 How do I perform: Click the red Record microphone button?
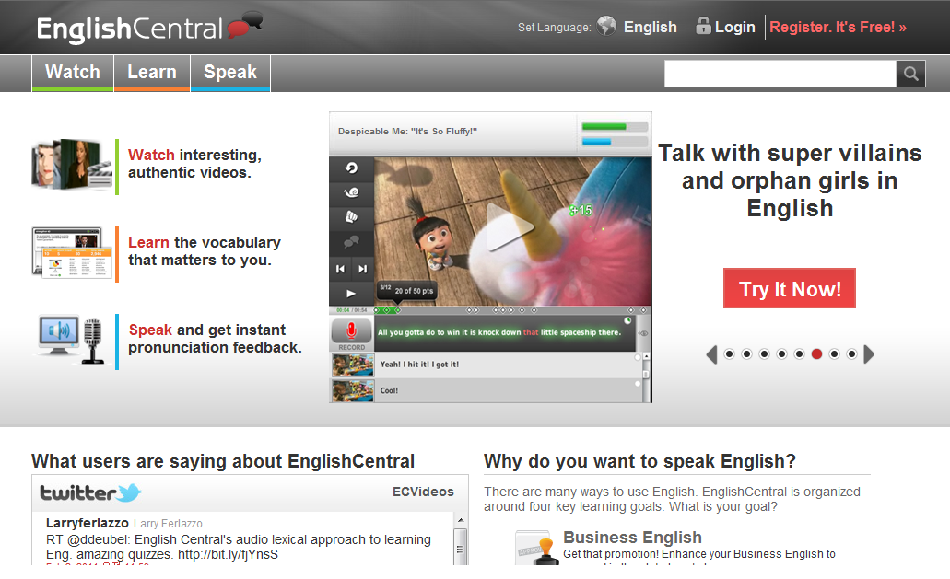pos(351,331)
